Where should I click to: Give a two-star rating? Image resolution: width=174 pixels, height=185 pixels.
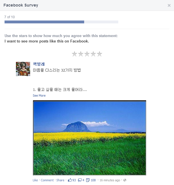coord(81,54)
